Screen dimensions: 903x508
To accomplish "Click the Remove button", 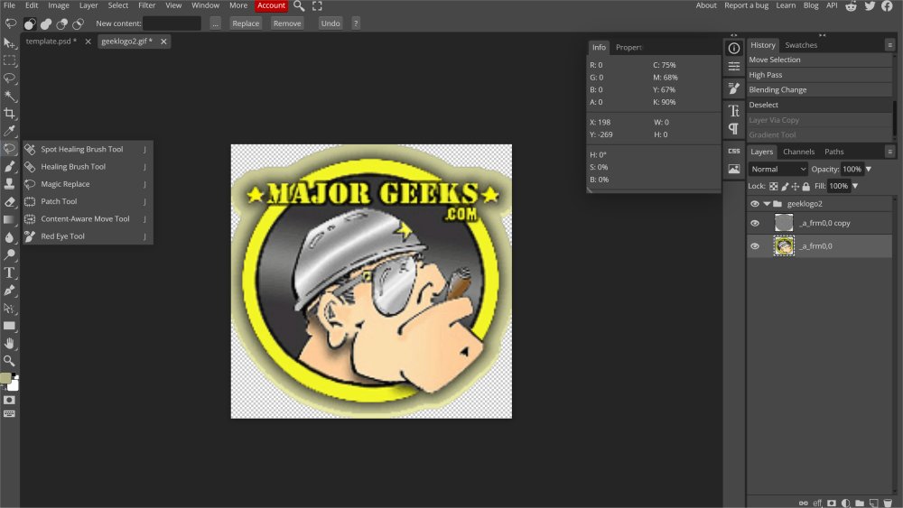I will [287, 23].
